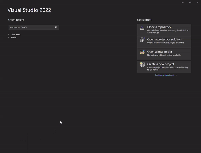Choose Clone a repository
The height and width of the screenshot is (153, 201).
tap(164, 30)
